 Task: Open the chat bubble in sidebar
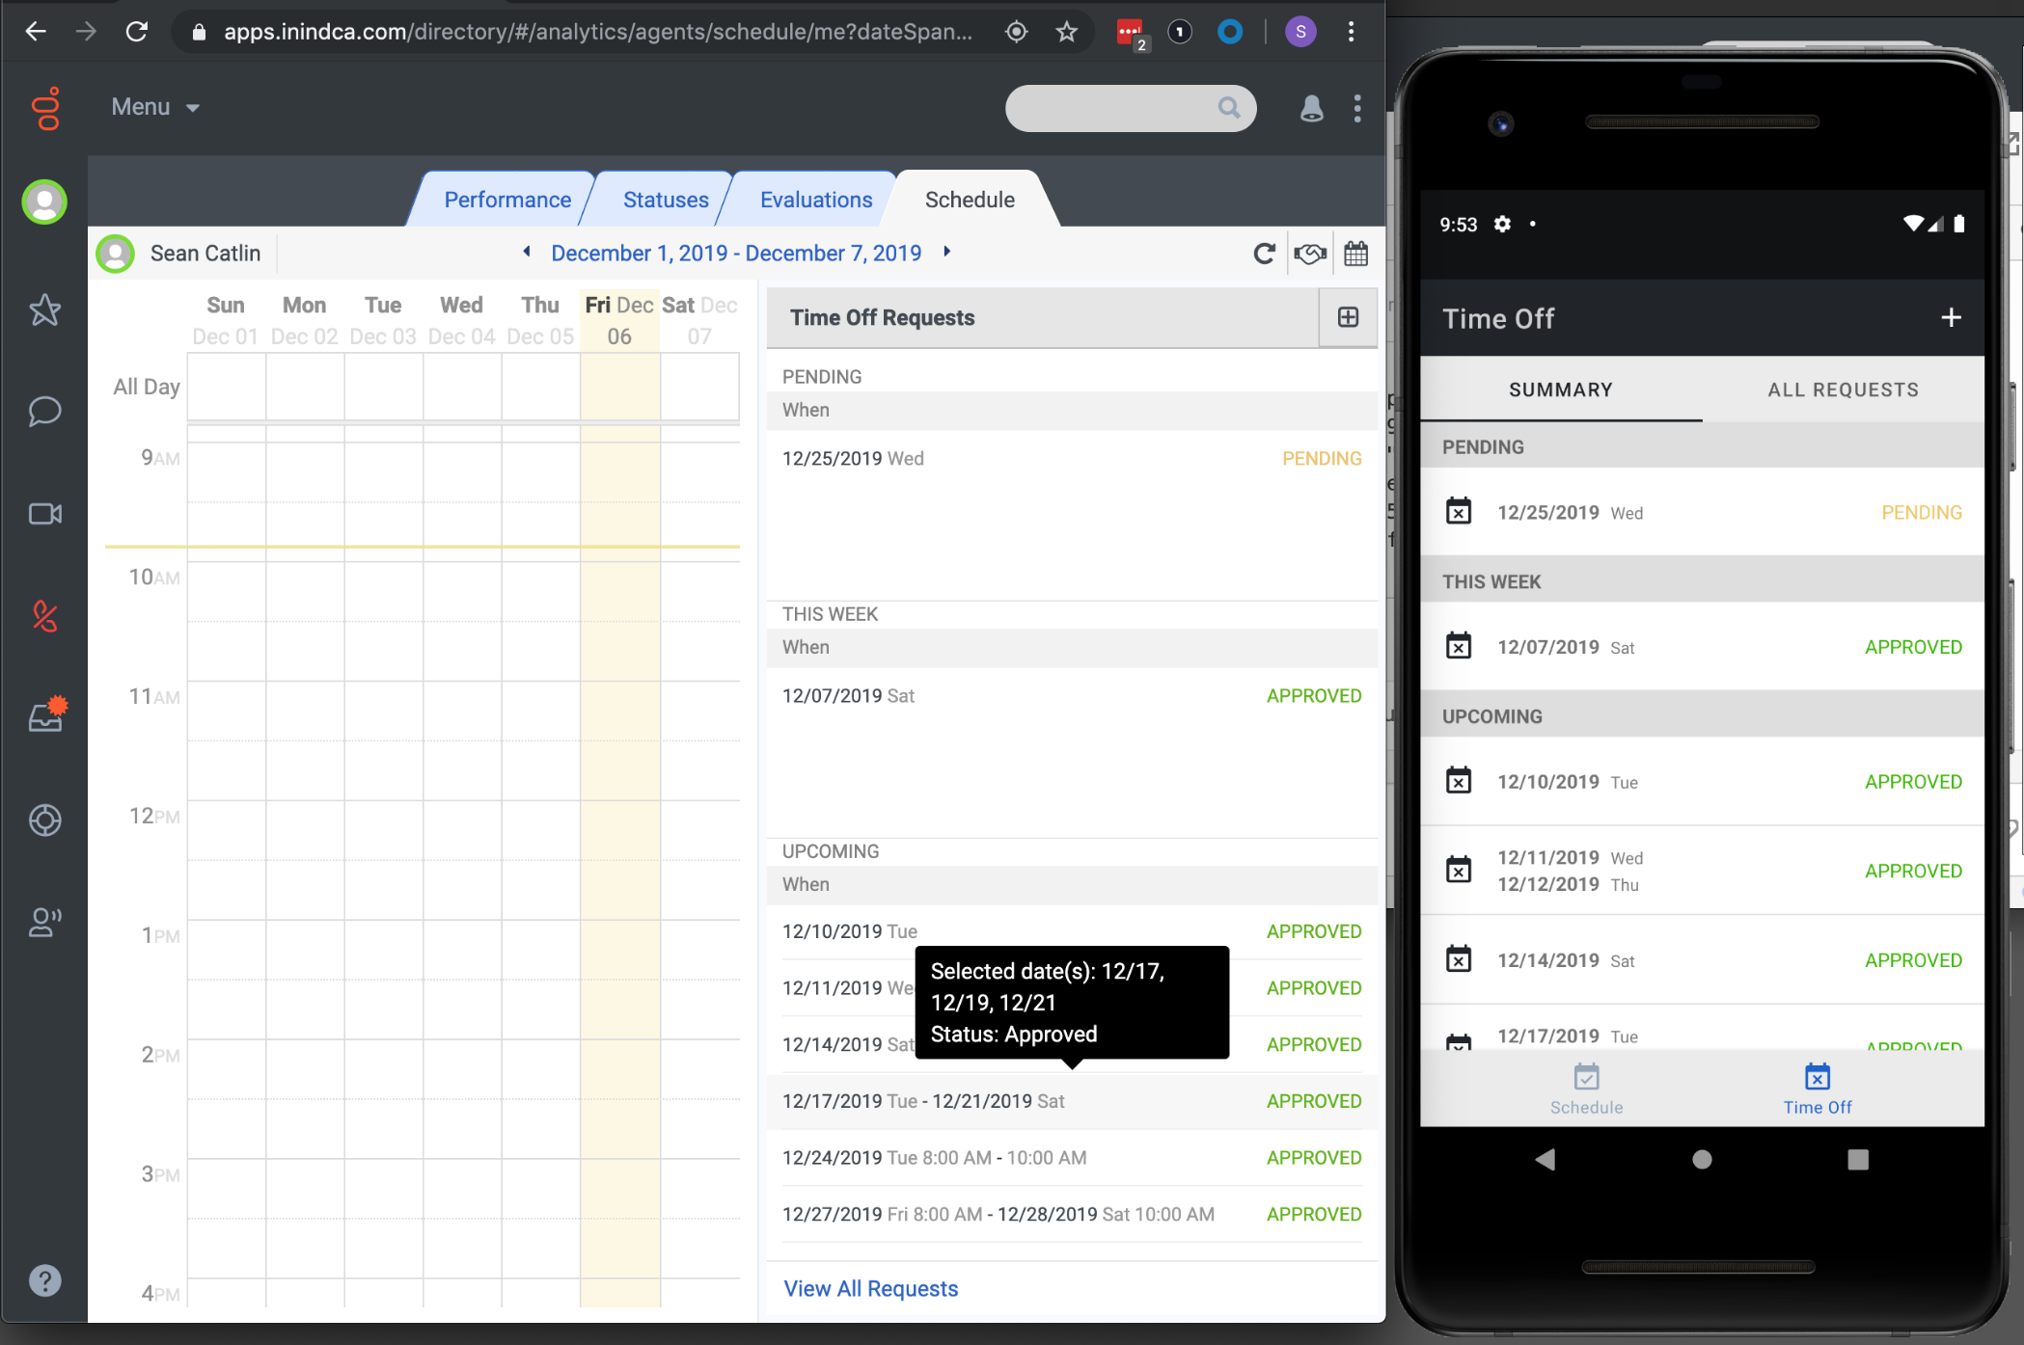click(44, 412)
